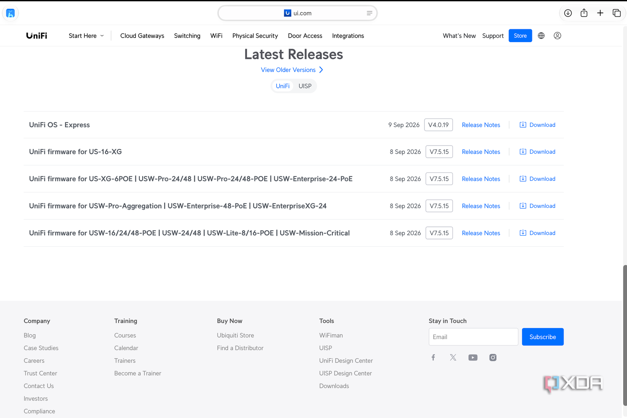Open the Cloud Gateways menu
The width and height of the screenshot is (627, 418).
tap(142, 36)
